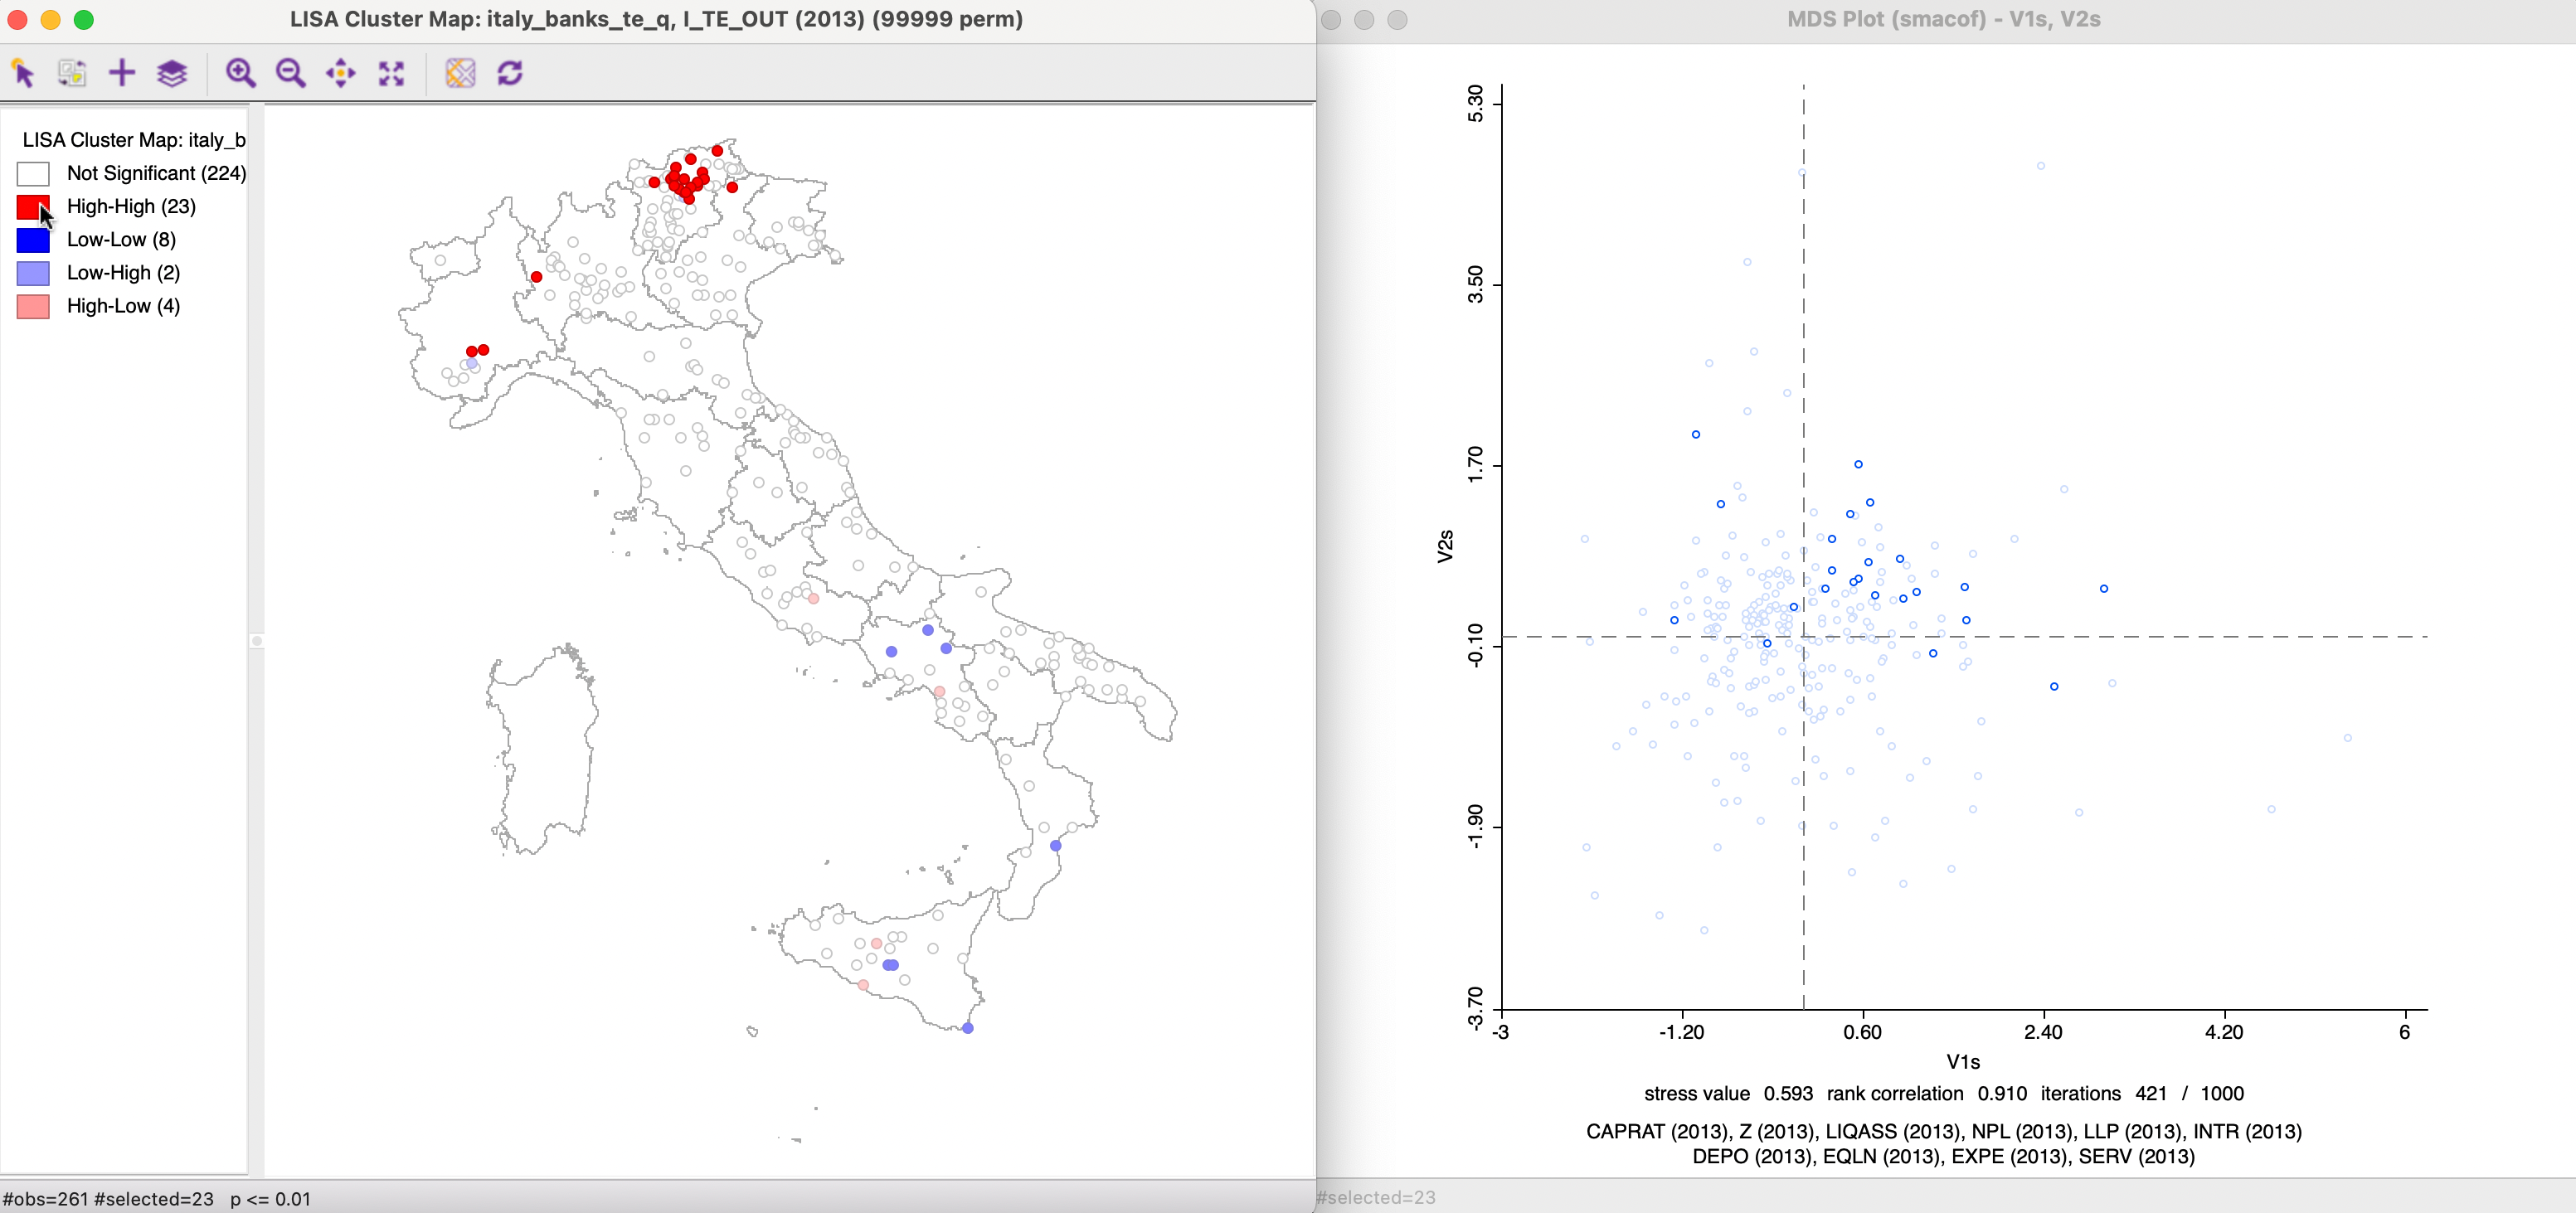Click the 'p <= 0.01' status text

click(x=270, y=1198)
